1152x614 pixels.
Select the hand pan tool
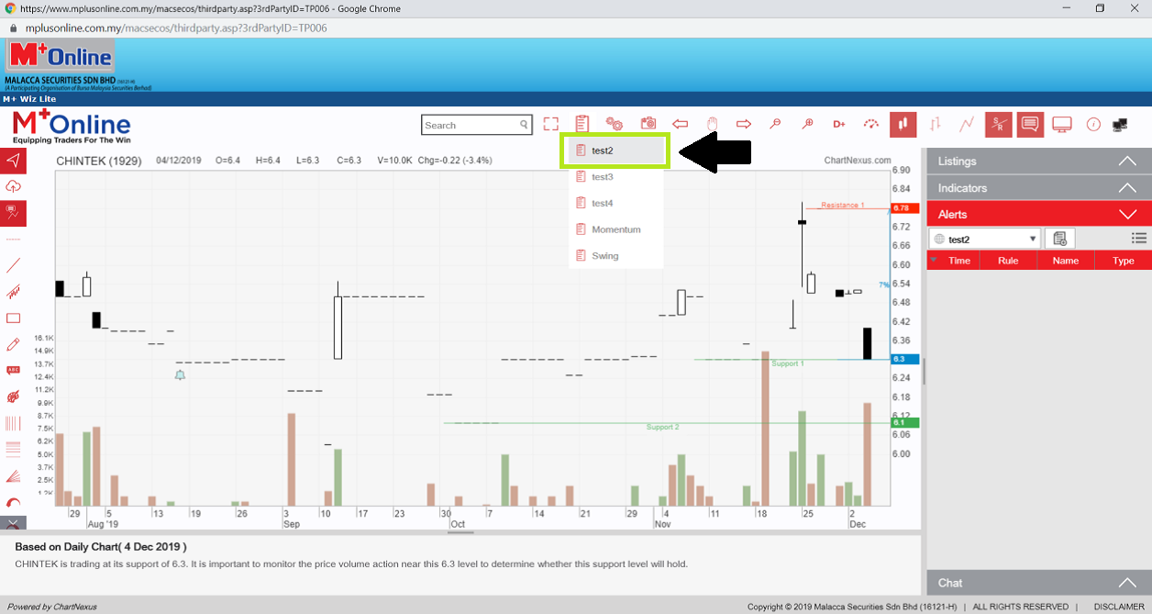pyautogui.click(x=712, y=124)
